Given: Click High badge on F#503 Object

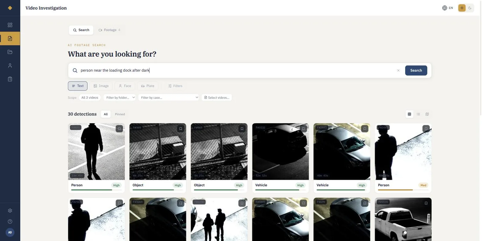Looking at the screenshot, I should (x=239, y=185).
